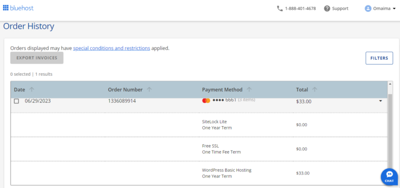Sort by Order Number arrow icon
This screenshot has width=400, height=188.
point(149,89)
